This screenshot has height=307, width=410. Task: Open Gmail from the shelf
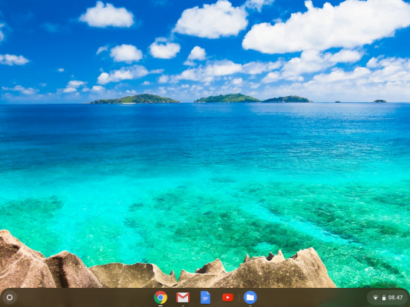(183, 297)
